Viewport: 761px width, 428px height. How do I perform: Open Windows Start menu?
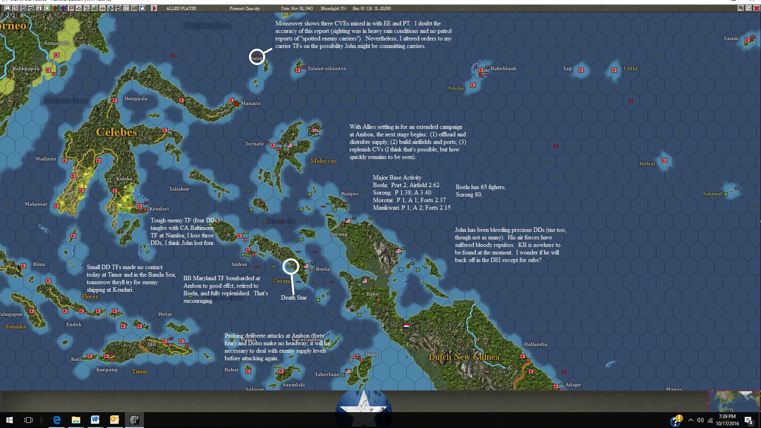click(10, 420)
